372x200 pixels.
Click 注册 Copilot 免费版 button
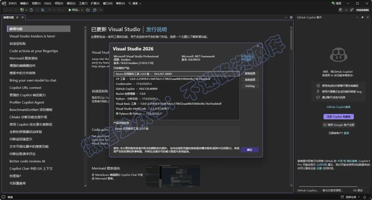(339, 117)
